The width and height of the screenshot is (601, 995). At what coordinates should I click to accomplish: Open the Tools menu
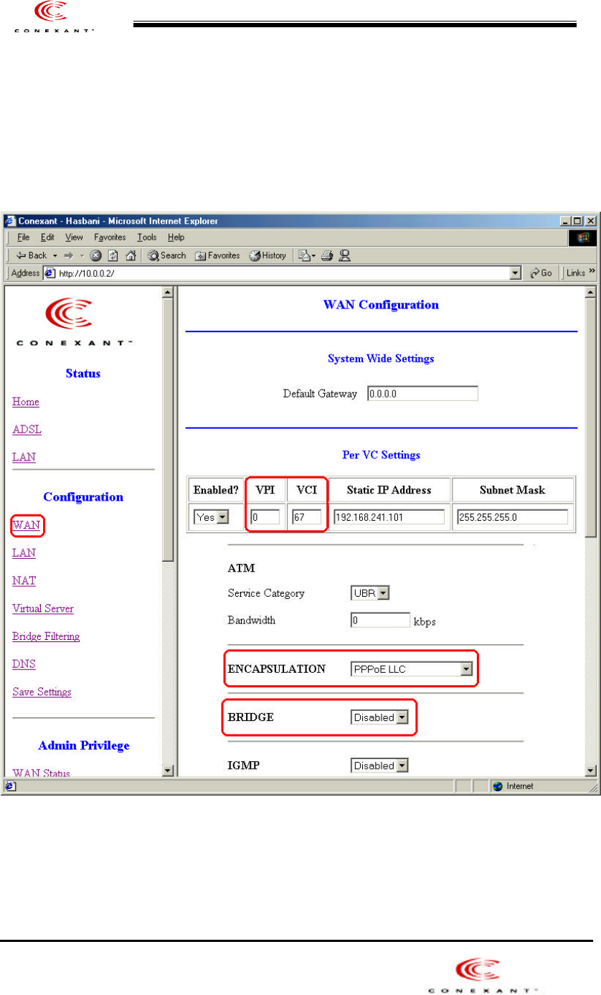tap(147, 237)
